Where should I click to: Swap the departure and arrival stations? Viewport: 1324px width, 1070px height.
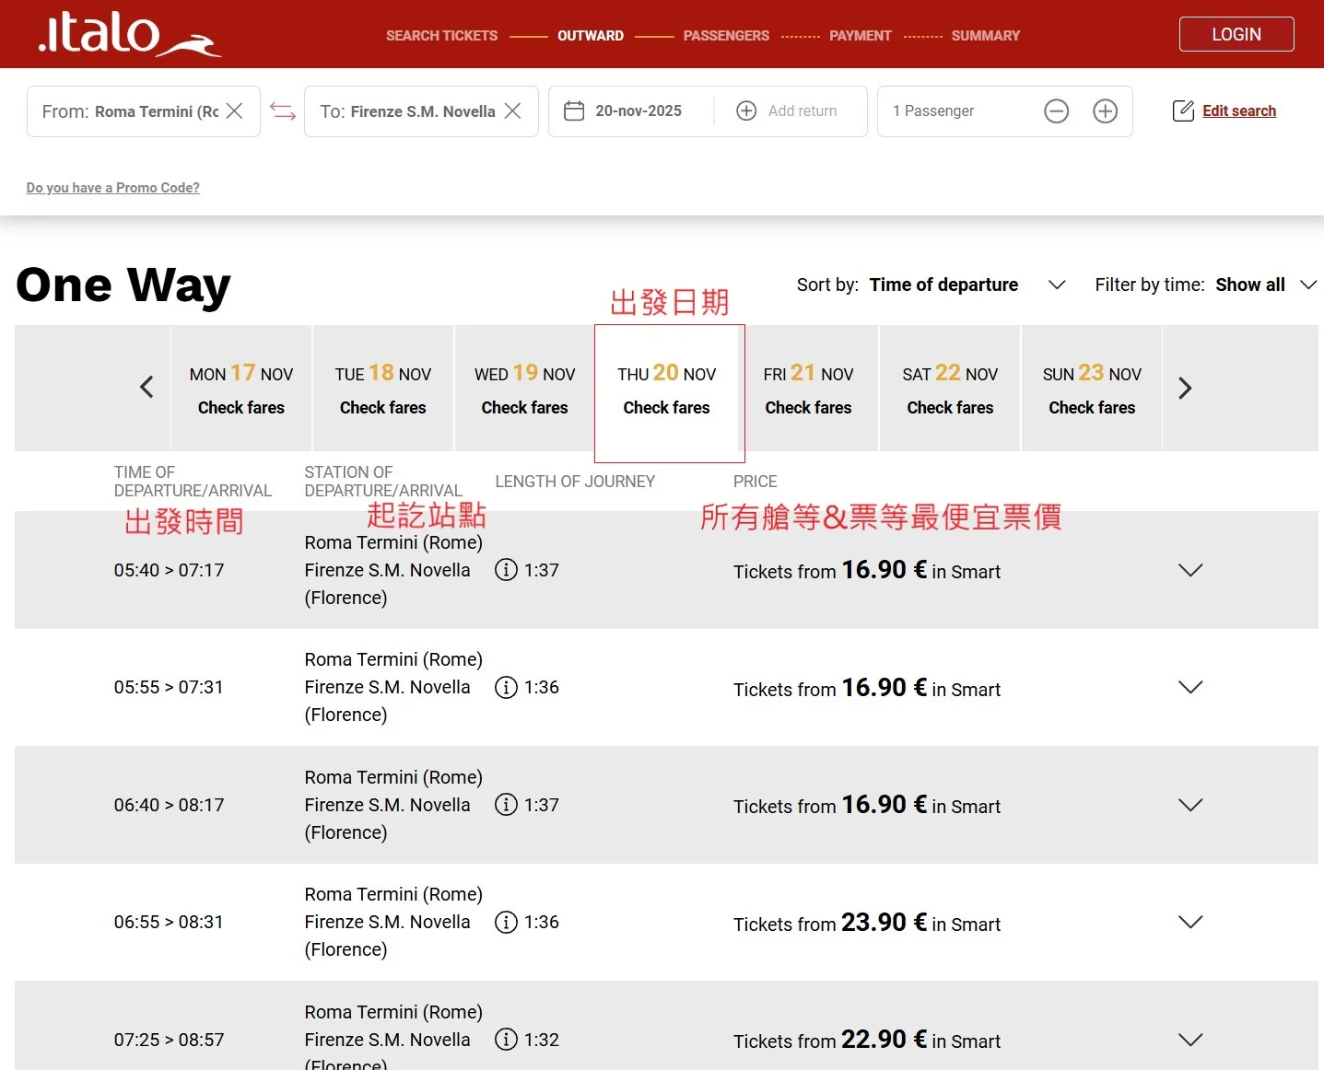(283, 111)
